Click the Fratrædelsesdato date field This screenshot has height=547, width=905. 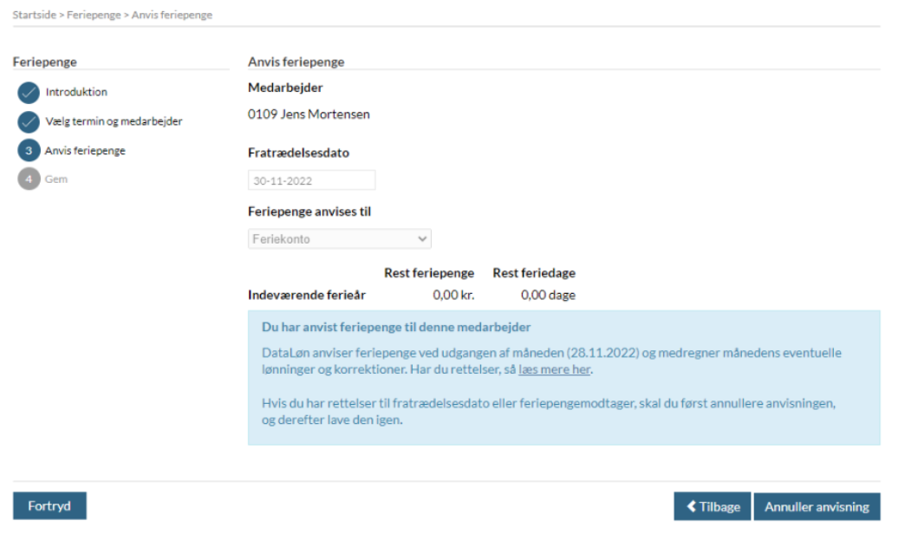click(x=311, y=181)
